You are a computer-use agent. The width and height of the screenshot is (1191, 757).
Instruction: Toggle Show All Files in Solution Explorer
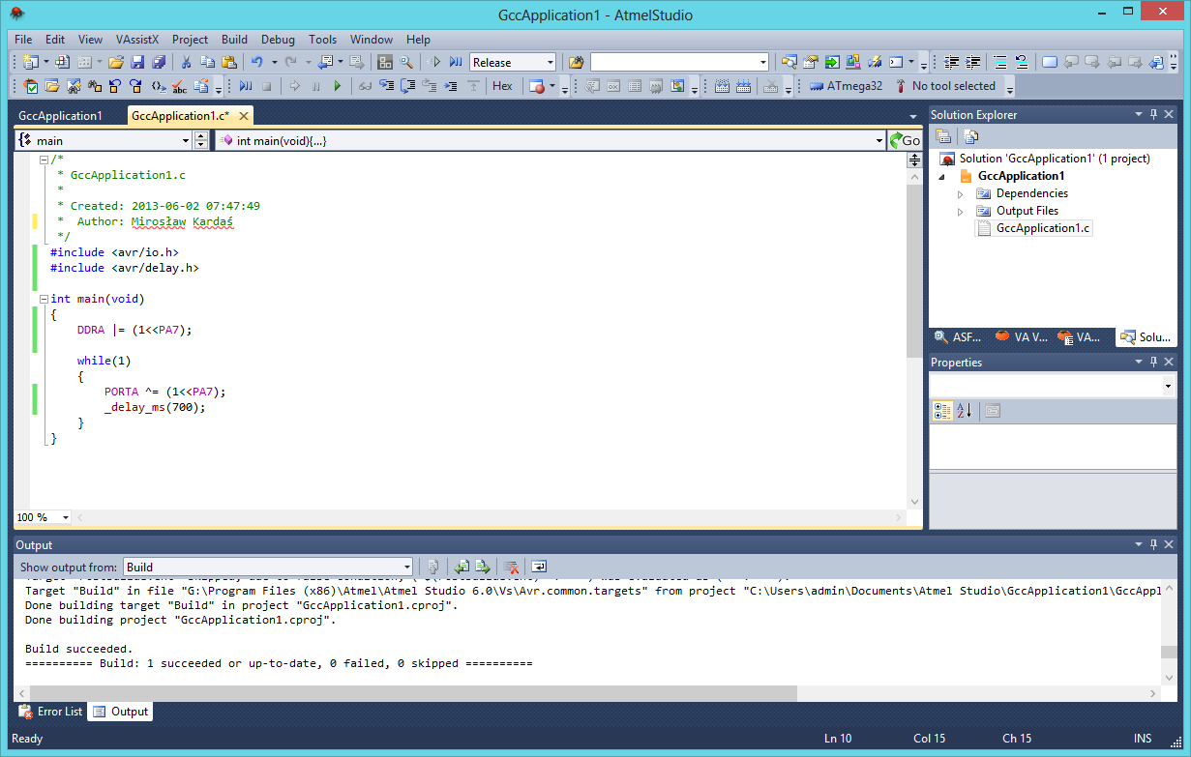pos(970,136)
